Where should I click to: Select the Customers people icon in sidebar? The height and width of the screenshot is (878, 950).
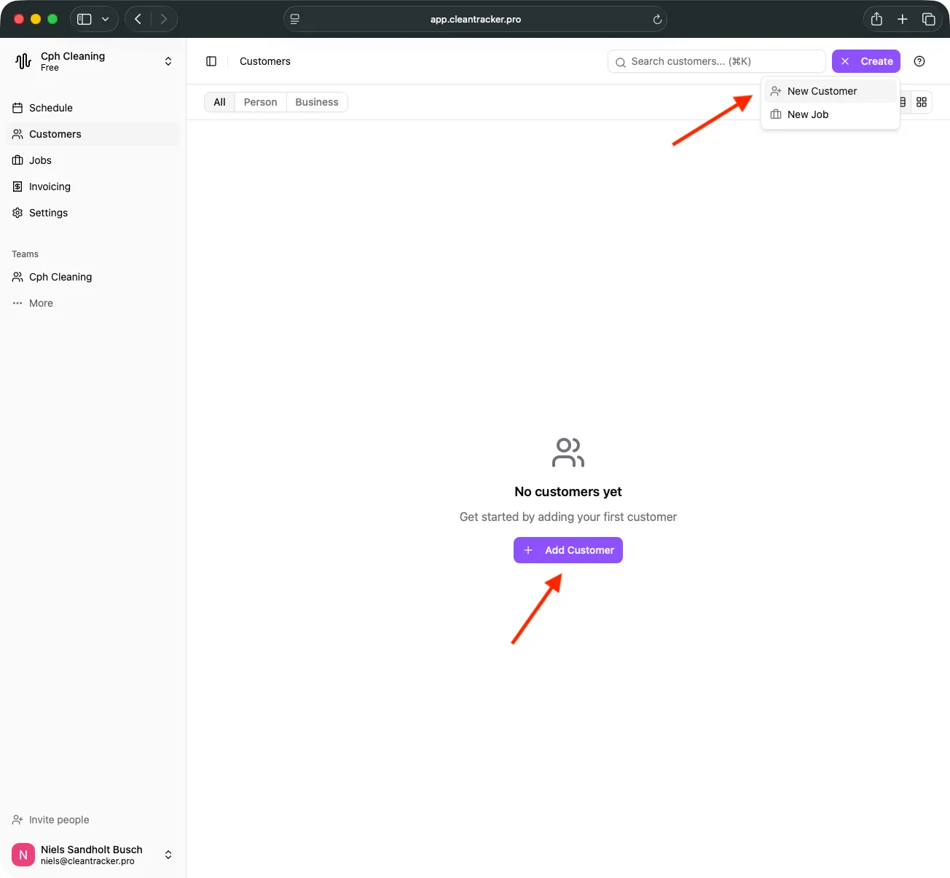(x=17, y=134)
